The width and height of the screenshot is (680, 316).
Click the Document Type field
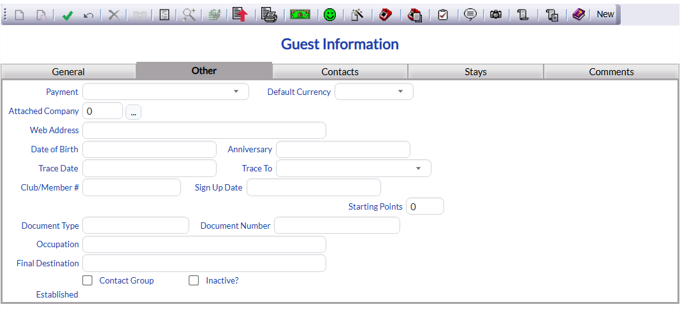(136, 226)
